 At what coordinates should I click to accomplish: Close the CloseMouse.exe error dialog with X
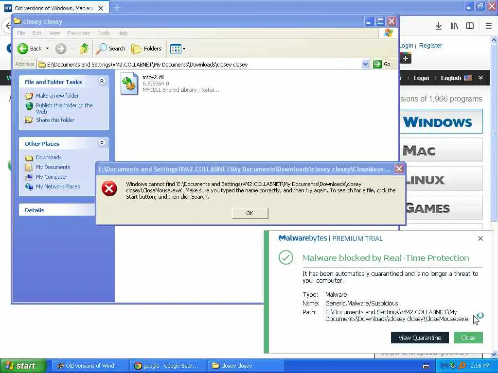point(399,169)
